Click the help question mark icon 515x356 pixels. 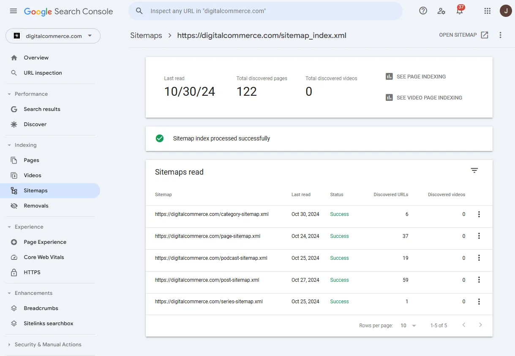(423, 11)
